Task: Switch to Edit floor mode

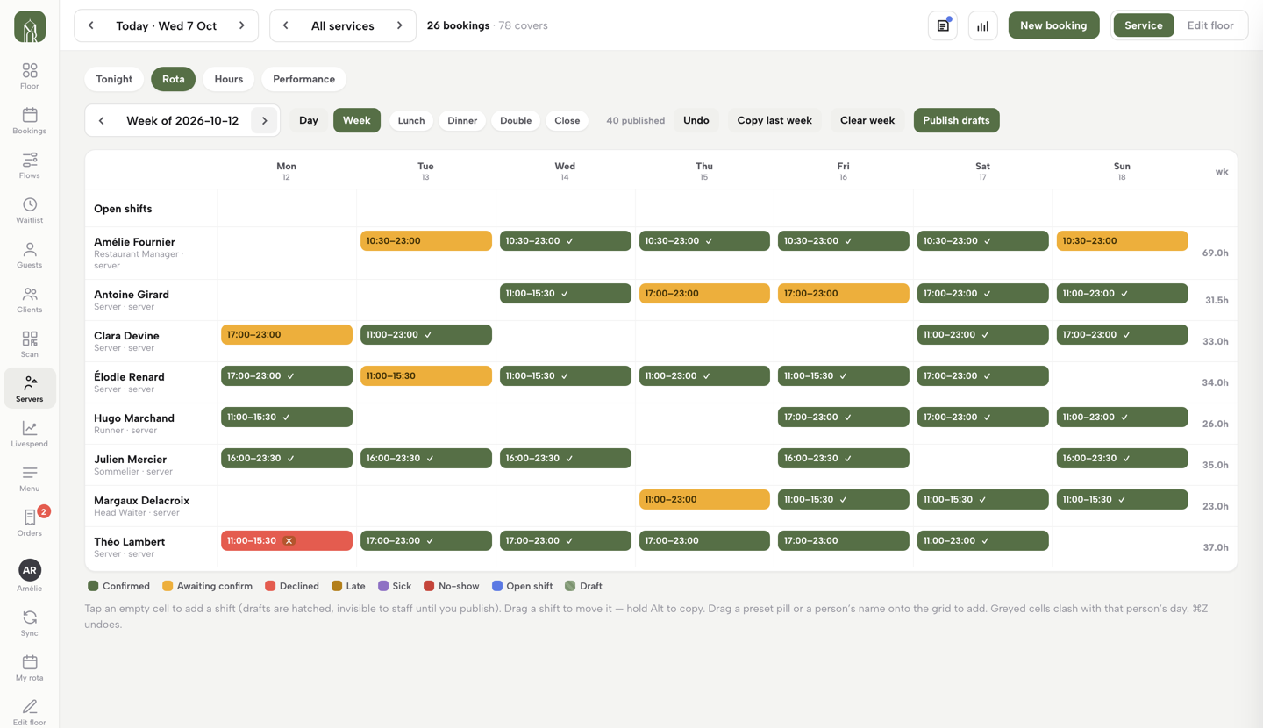Action: pyautogui.click(x=1210, y=25)
